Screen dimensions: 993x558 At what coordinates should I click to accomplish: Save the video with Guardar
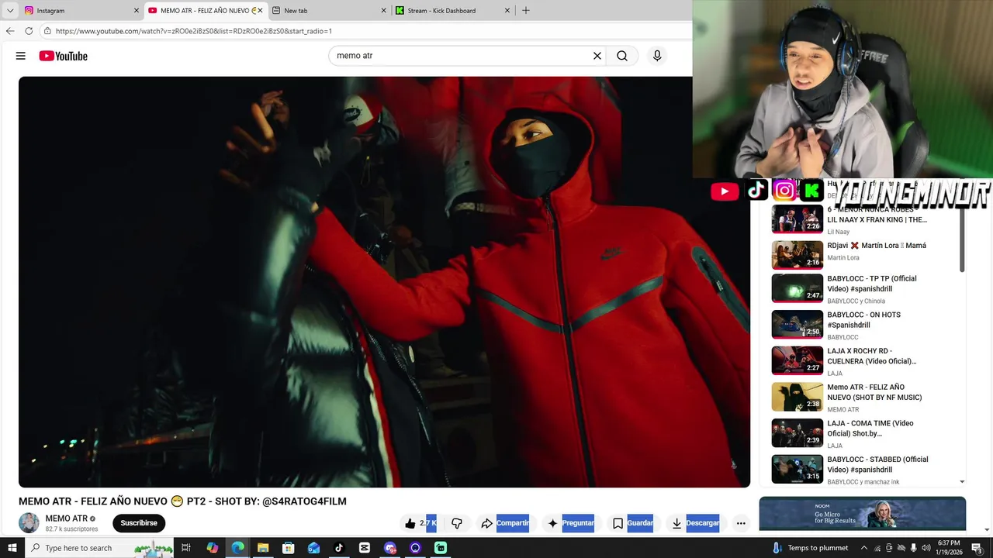(x=632, y=523)
